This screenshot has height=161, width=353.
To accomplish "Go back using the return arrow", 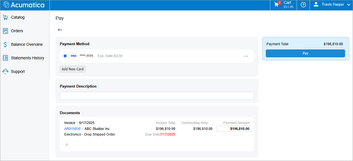I will tap(60, 30).
